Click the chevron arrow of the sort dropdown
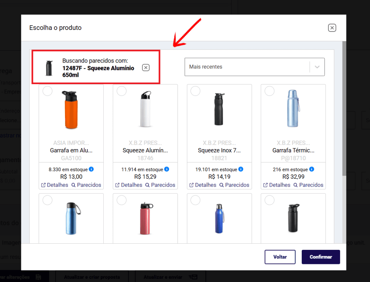The image size is (370, 282). point(317,67)
